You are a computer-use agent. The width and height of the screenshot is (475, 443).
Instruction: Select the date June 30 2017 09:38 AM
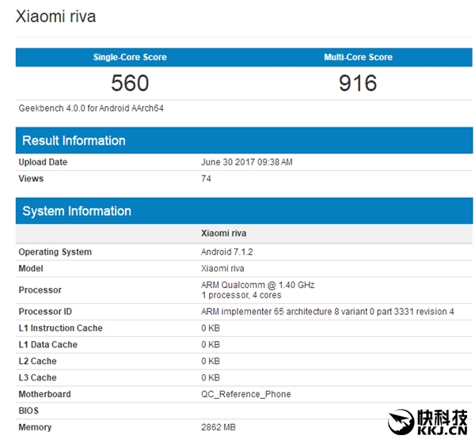click(246, 162)
